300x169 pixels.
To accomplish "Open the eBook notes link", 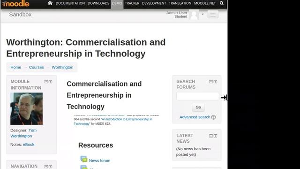I will (x=29, y=145).
